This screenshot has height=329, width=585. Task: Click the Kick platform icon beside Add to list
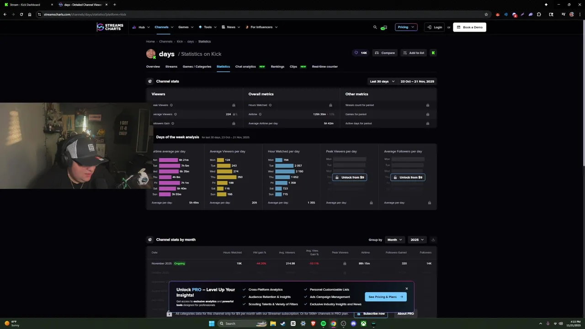coord(433,53)
